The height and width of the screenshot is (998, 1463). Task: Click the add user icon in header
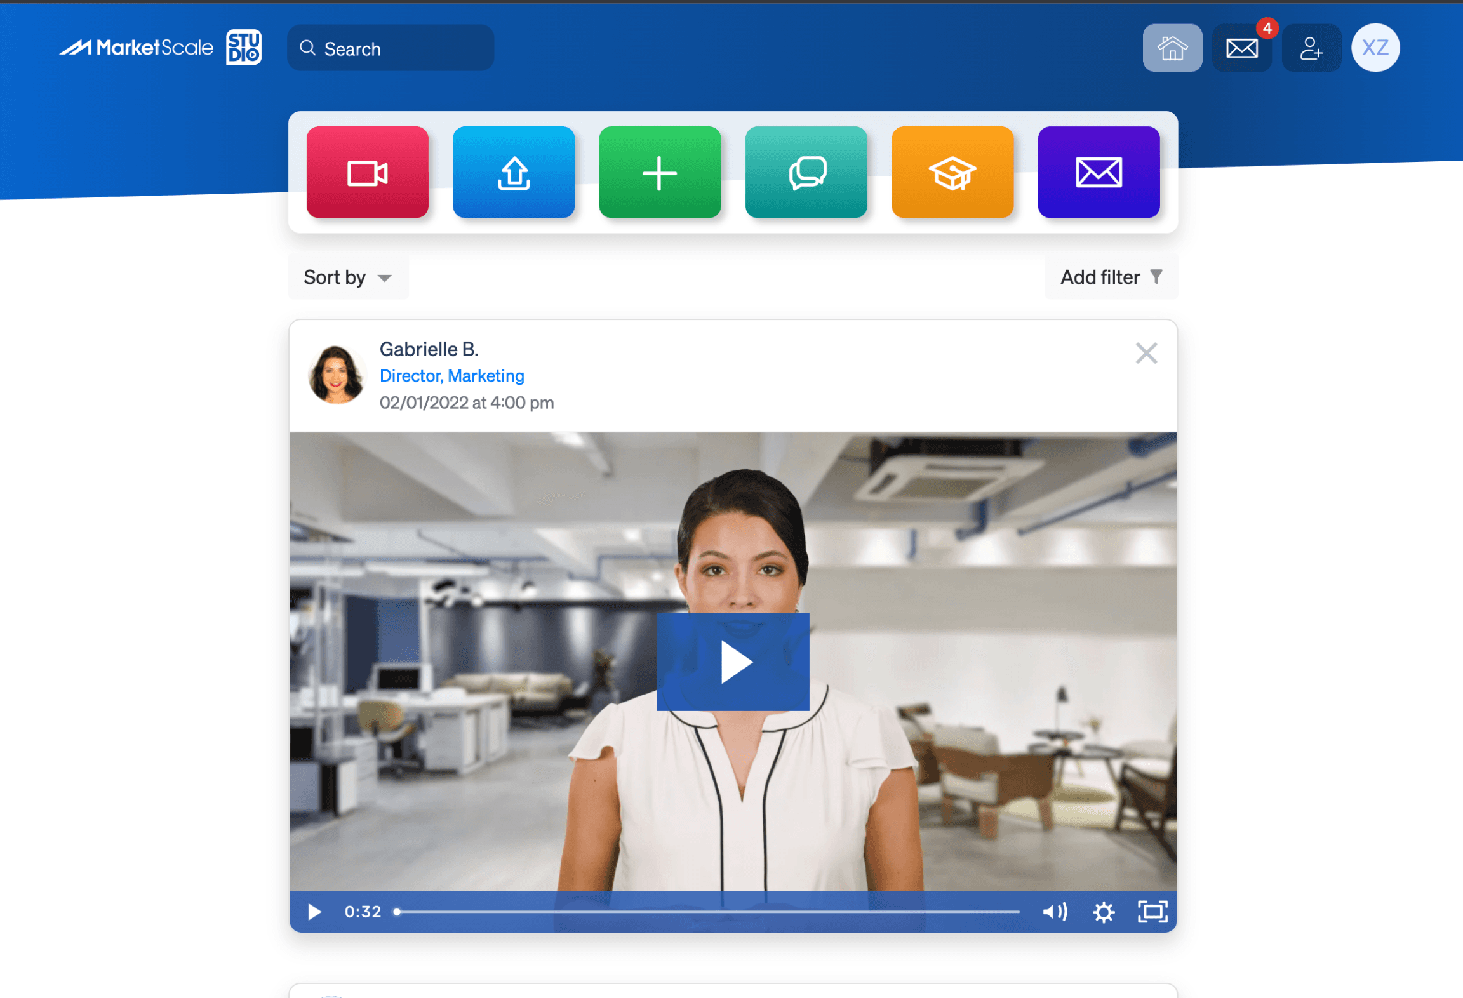1311,48
